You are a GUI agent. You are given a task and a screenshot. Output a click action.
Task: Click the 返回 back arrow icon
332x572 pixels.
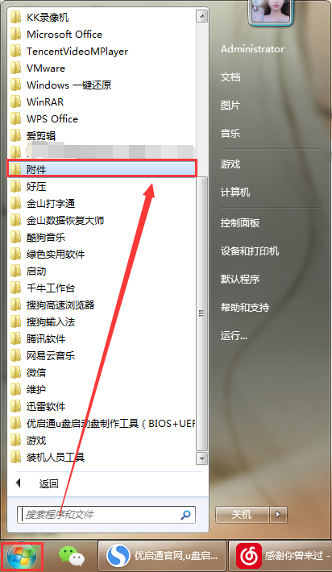(x=18, y=483)
